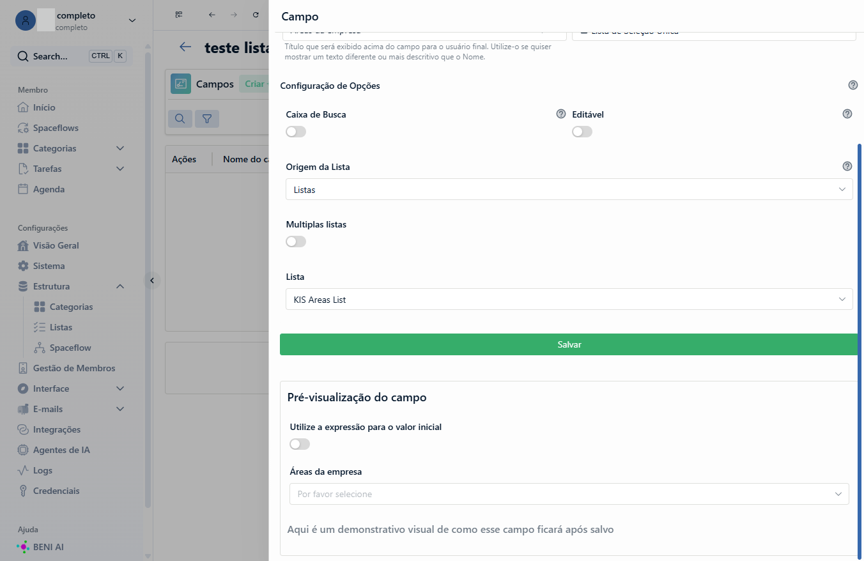Click the calendar icon beside Agenda
This screenshot has width=864, height=561.
tap(23, 189)
